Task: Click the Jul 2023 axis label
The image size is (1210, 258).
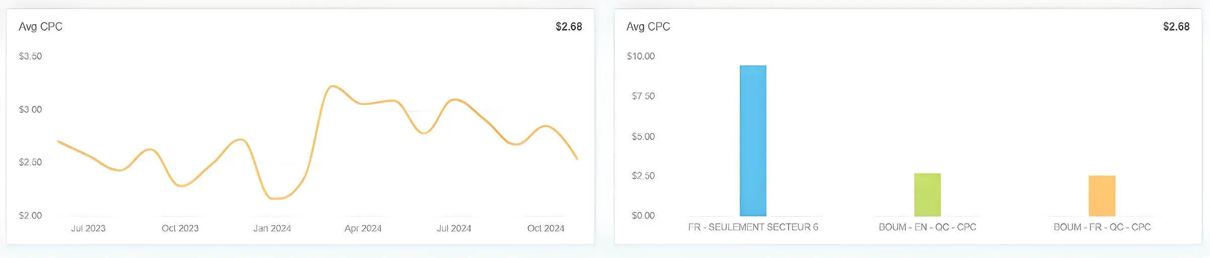Action: tap(88, 228)
